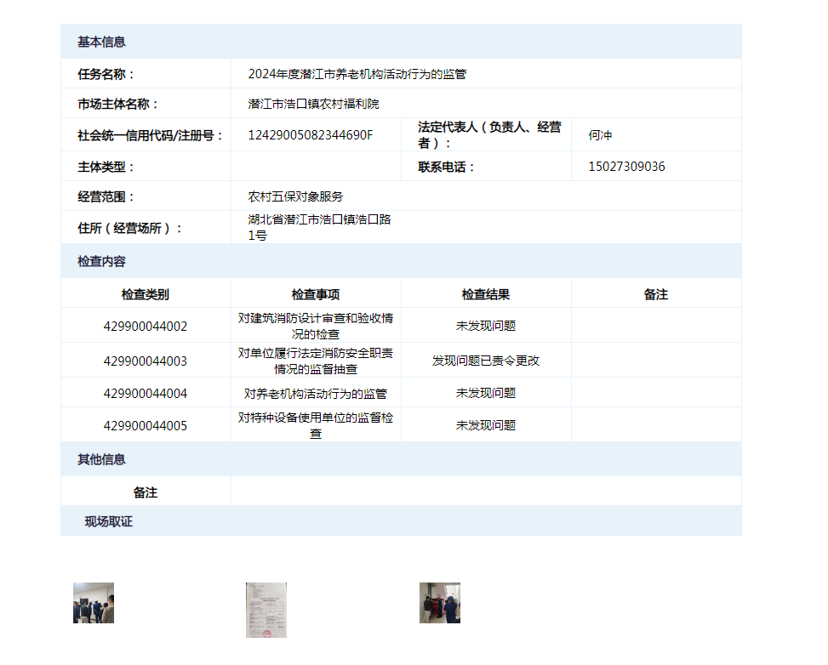Click item 对养老机构活动行为的监管 in table
Image resolution: width=828 pixels, height=665 pixels.
point(316,394)
